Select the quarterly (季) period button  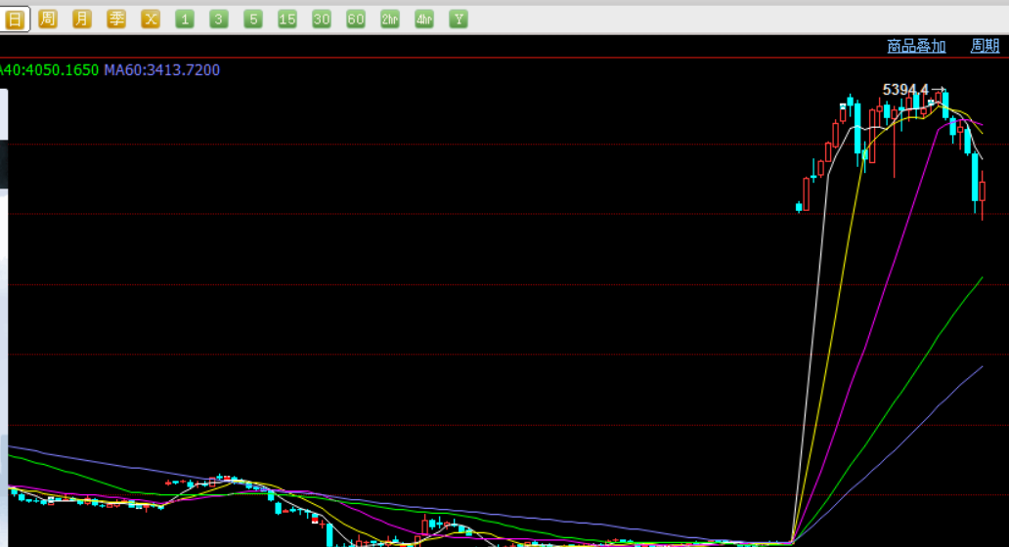pos(116,20)
